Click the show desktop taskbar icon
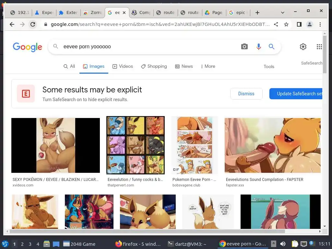 click(x=56, y=244)
